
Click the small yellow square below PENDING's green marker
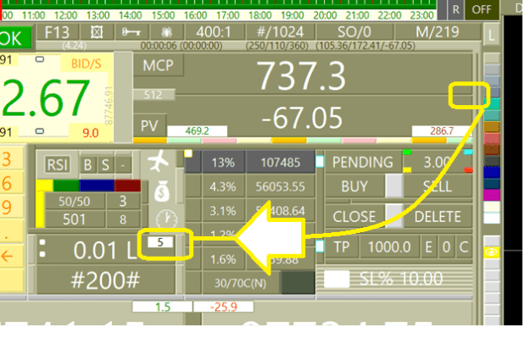[x=407, y=169]
